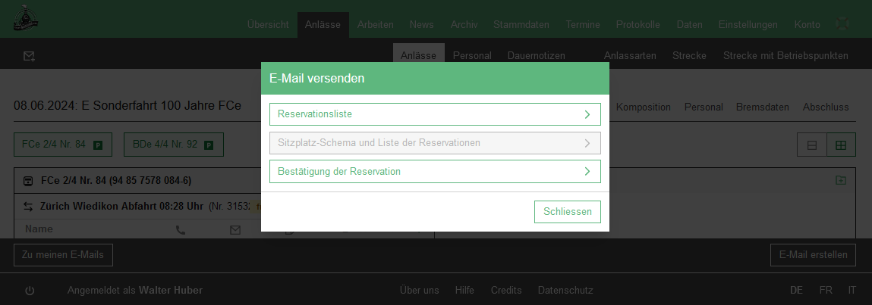
Task: Switch language to IT
Action: click(x=852, y=291)
